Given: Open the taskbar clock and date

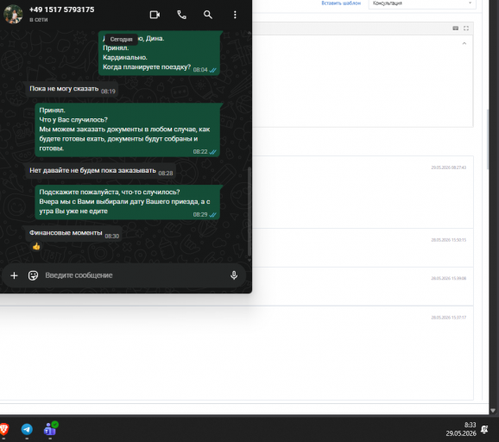Looking at the screenshot, I should tap(460, 429).
